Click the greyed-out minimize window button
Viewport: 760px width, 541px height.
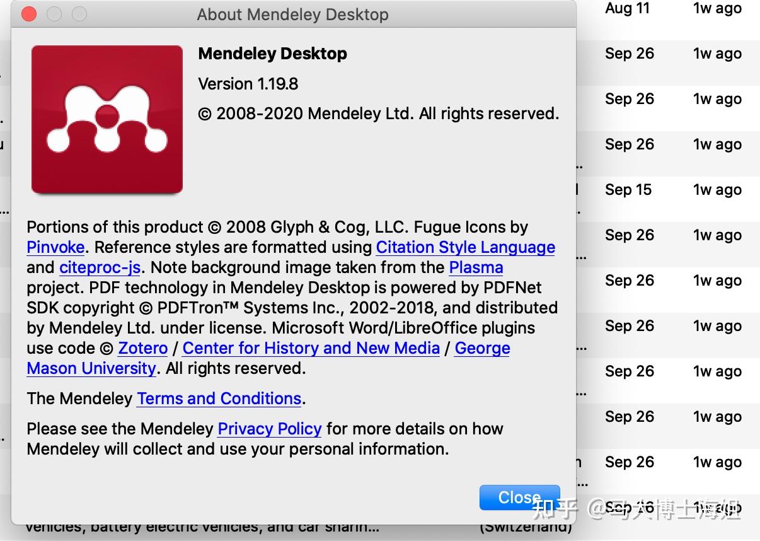(x=54, y=14)
